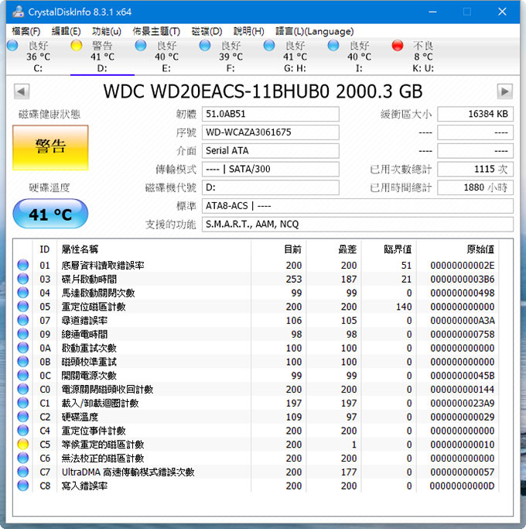Click the 41 °C temperature button

coord(50,214)
